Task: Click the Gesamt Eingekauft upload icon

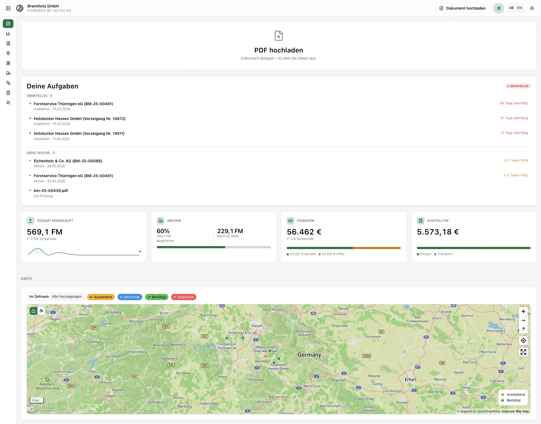Action: pos(30,221)
